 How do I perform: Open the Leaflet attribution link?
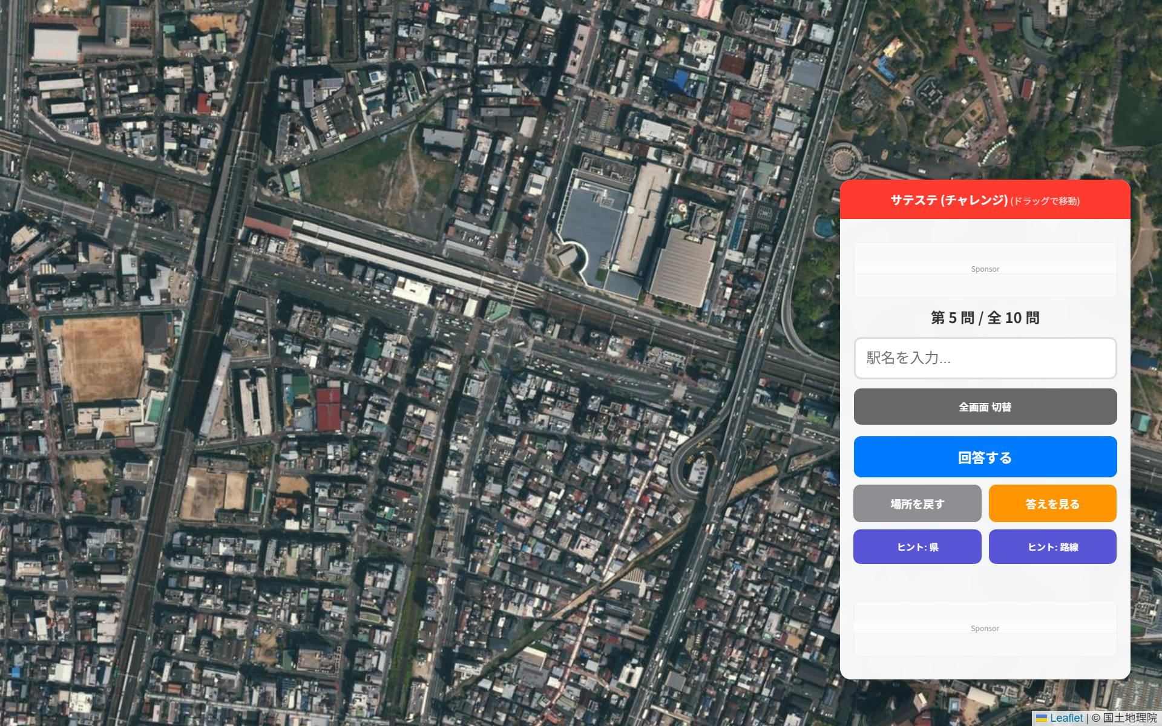tap(1066, 718)
